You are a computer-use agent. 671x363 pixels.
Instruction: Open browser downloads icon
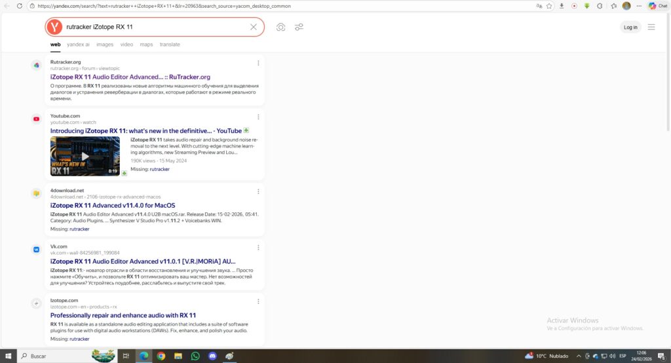pos(562,6)
